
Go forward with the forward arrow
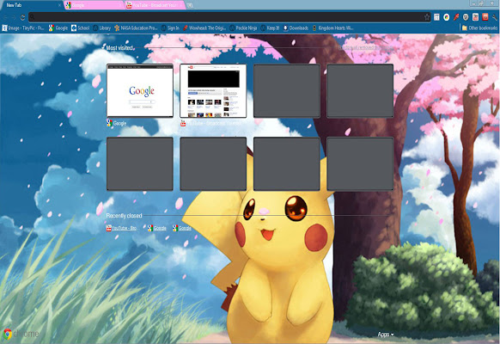point(14,17)
